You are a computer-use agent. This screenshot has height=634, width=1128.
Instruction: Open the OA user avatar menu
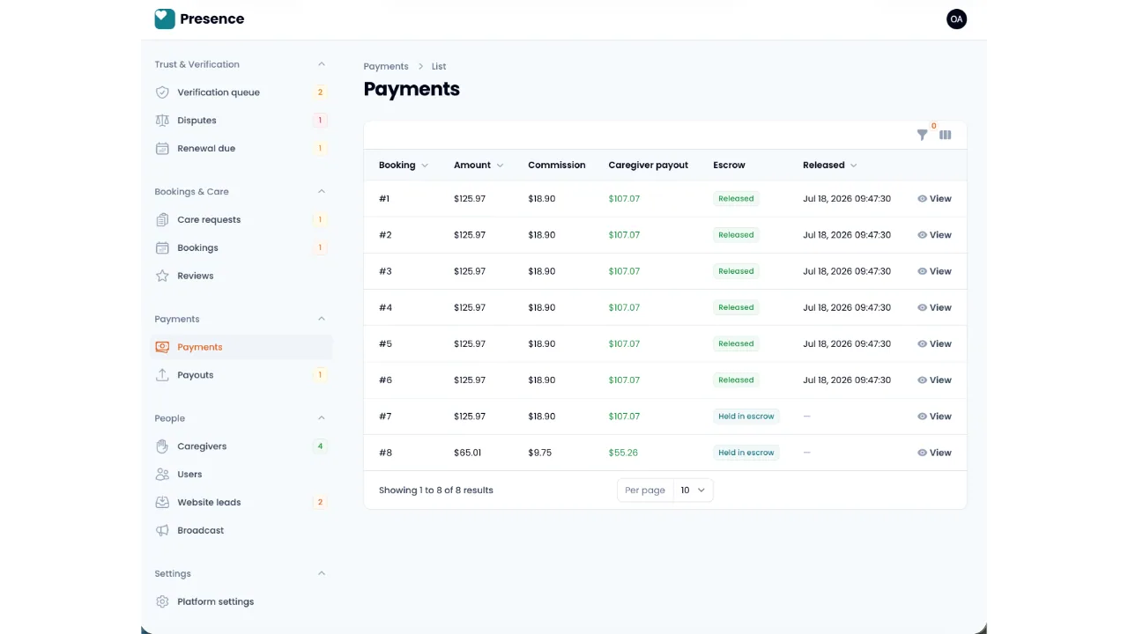click(x=956, y=18)
